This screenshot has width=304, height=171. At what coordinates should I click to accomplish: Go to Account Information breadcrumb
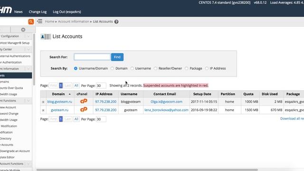74,21
